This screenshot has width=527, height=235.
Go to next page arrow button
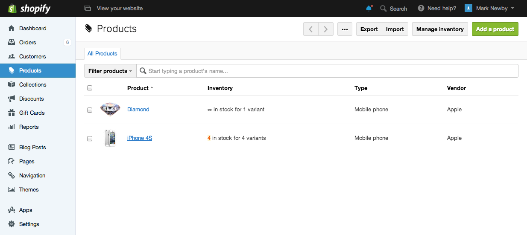pyautogui.click(x=326, y=29)
